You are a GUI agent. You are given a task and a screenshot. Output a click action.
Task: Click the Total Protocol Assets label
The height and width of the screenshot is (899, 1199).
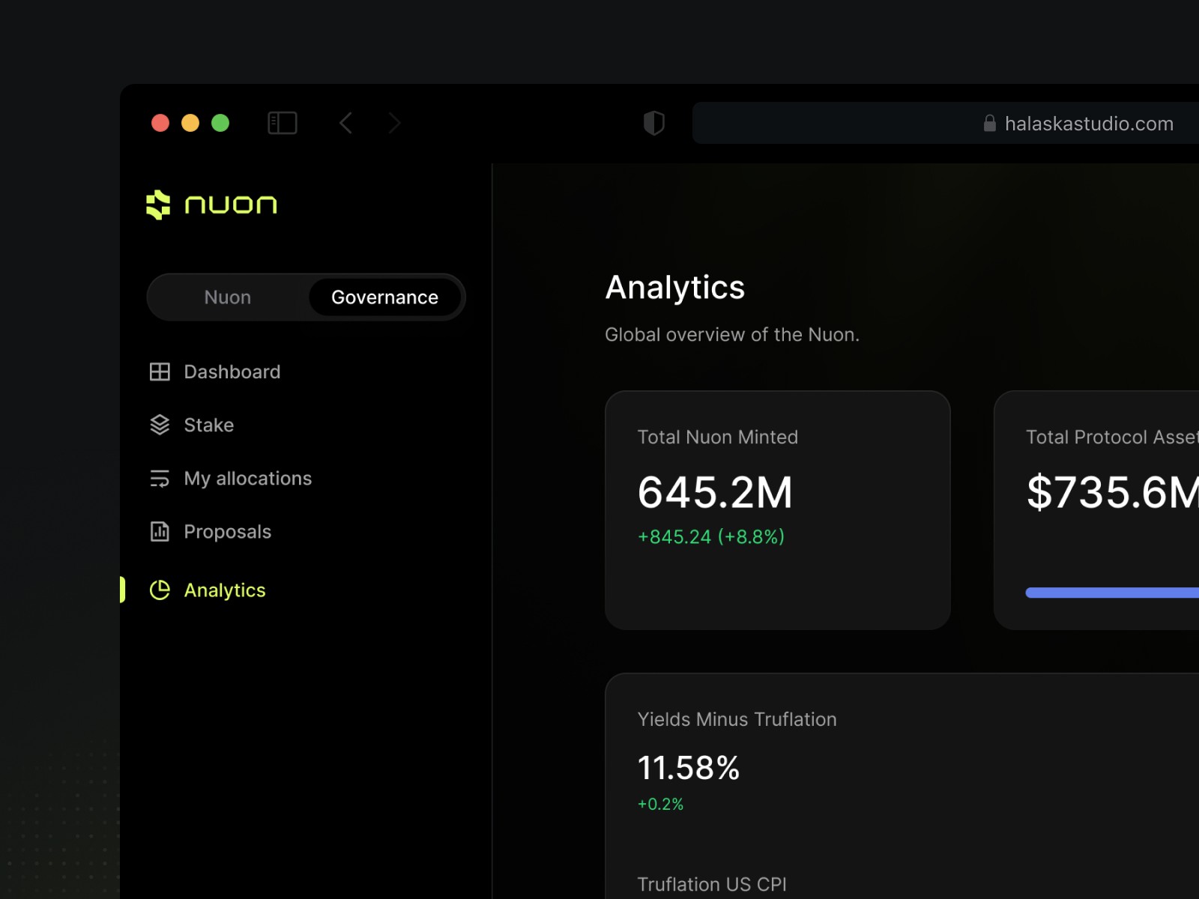tap(1112, 437)
